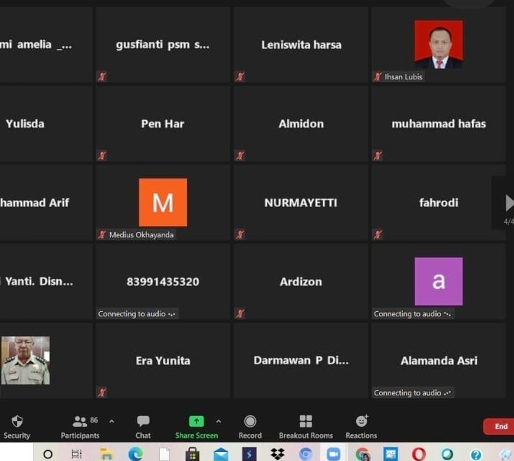Open Microsoft Edge from the taskbar
Viewport: 514px width, 461px height.
[136, 454]
